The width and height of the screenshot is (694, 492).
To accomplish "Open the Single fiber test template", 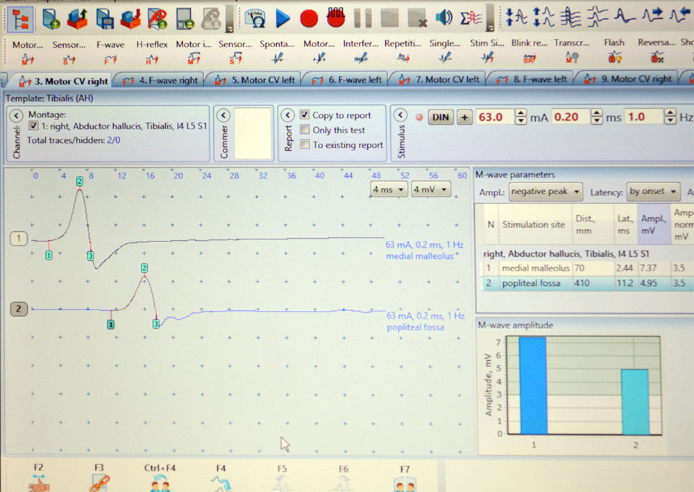I will click(x=445, y=51).
